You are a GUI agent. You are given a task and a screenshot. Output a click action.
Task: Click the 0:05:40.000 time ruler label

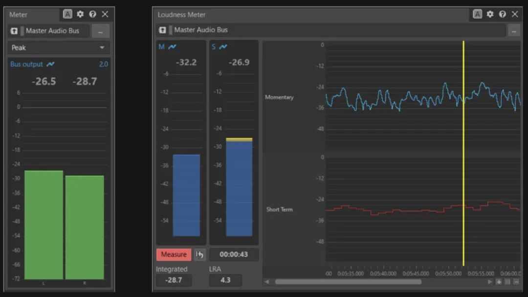(x=383, y=274)
